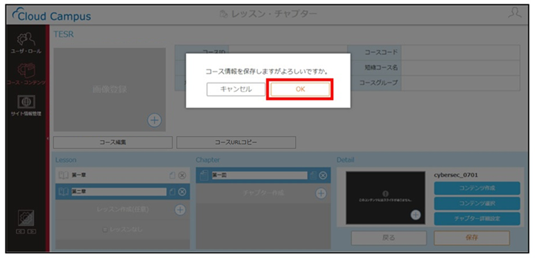Click the コンテンツ選択 button

tap(477, 203)
